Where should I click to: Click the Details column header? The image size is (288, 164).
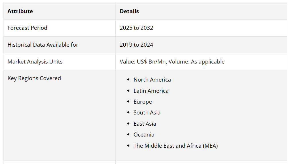(x=129, y=11)
